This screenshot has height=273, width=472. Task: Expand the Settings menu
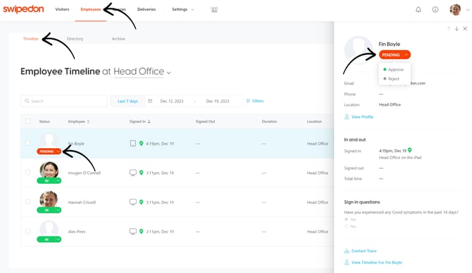(182, 10)
